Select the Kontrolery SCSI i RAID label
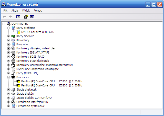Screen dimensions: 164x116 click(x=30, y=57)
